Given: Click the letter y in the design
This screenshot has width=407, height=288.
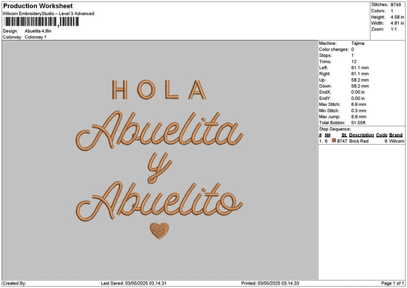Looking at the screenshot, I should [157, 166].
